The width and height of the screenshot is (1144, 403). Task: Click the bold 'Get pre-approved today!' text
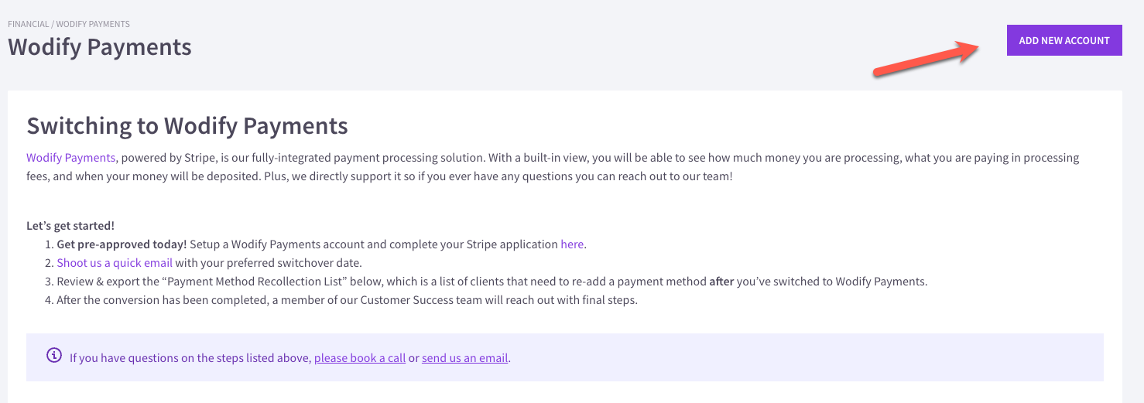[122, 244]
